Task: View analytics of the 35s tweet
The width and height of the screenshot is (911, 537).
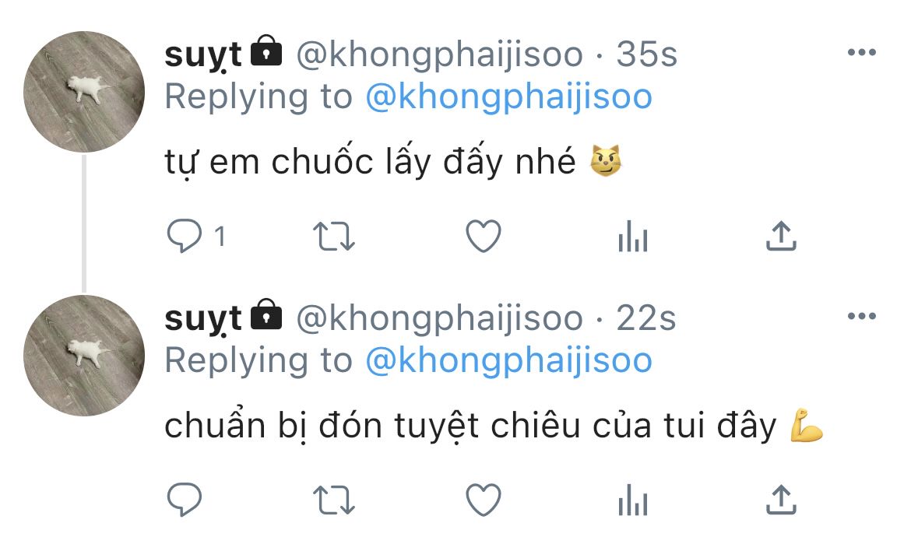Action: click(633, 237)
